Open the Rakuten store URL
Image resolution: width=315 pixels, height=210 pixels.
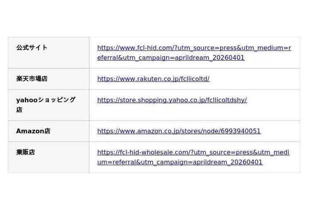(153, 79)
